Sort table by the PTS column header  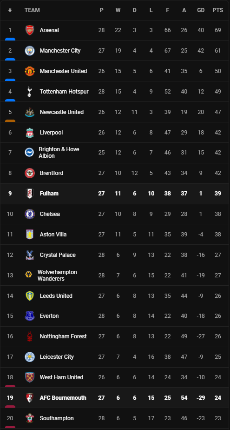[218, 10]
